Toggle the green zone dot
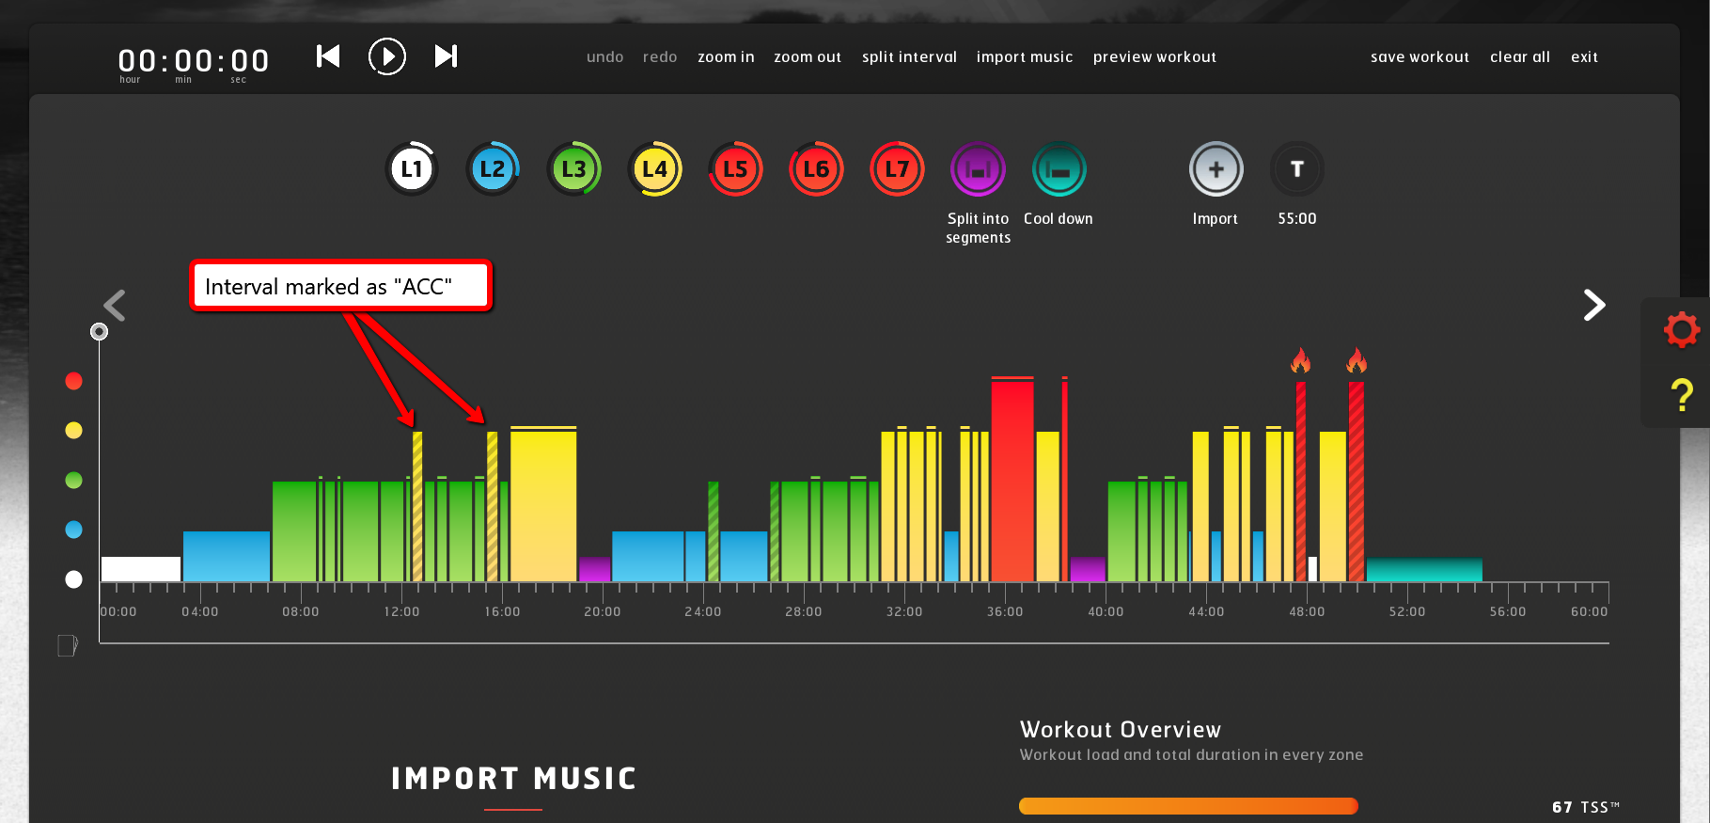 73,481
